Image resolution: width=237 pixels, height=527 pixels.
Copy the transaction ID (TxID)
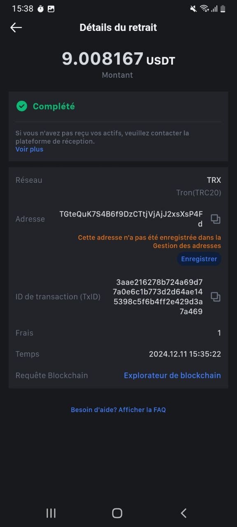click(216, 297)
